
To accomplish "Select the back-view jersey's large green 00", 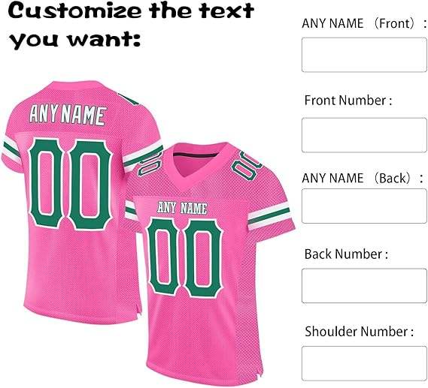I will coord(71,184).
